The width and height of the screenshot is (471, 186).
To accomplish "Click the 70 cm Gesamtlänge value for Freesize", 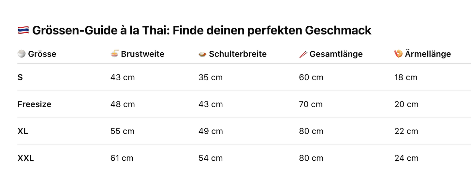I will coord(311,104).
